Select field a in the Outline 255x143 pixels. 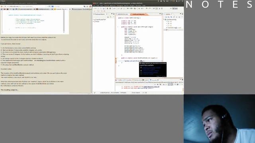169,21
